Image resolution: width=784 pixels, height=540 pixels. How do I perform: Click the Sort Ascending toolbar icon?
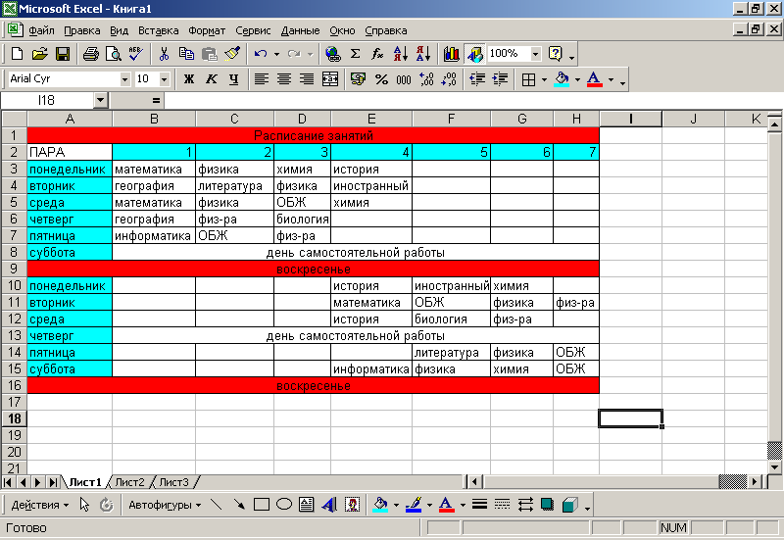pyautogui.click(x=400, y=54)
